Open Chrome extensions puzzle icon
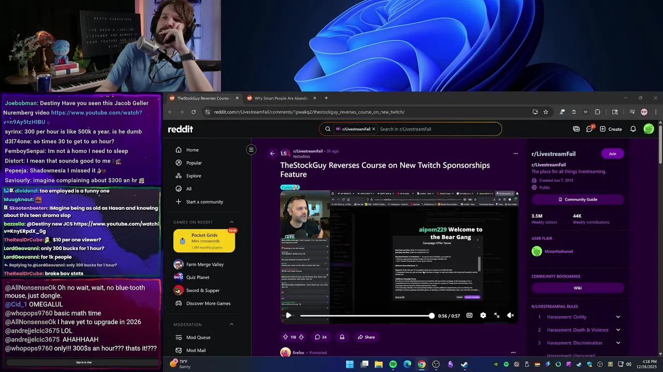This screenshot has height=372, width=663. tap(597, 112)
